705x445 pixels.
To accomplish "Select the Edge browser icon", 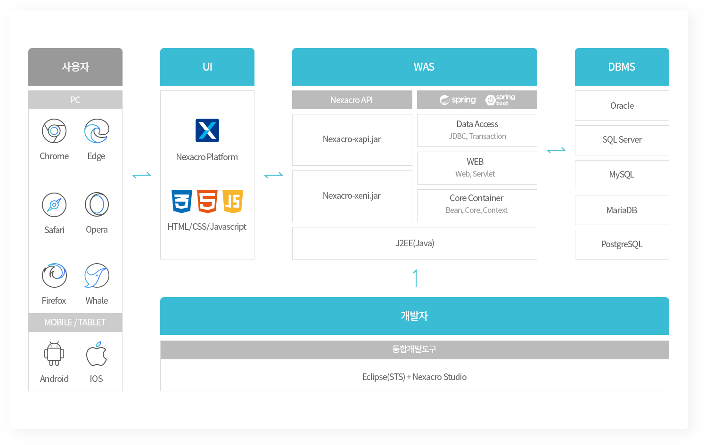I will pos(97,131).
